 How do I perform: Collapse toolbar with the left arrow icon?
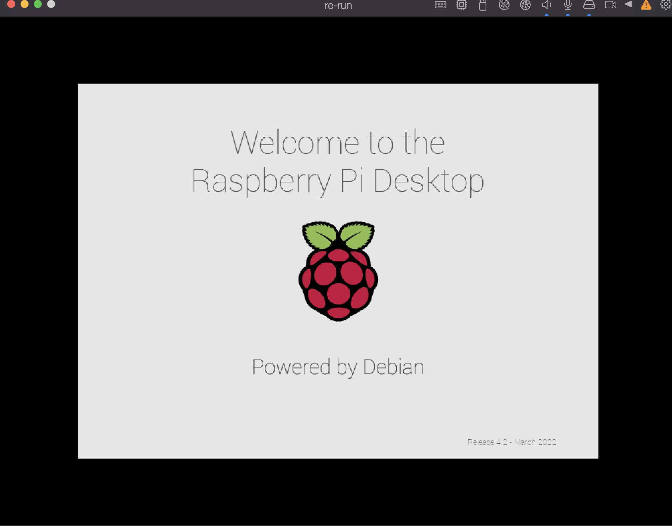click(x=628, y=4)
